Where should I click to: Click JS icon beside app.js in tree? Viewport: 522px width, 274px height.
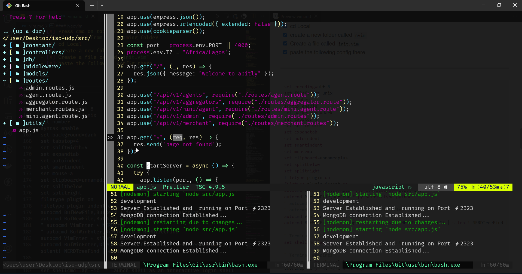pos(14,130)
